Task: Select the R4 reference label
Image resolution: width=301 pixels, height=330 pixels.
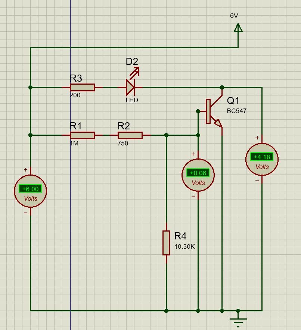Action: [x=180, y=236]
